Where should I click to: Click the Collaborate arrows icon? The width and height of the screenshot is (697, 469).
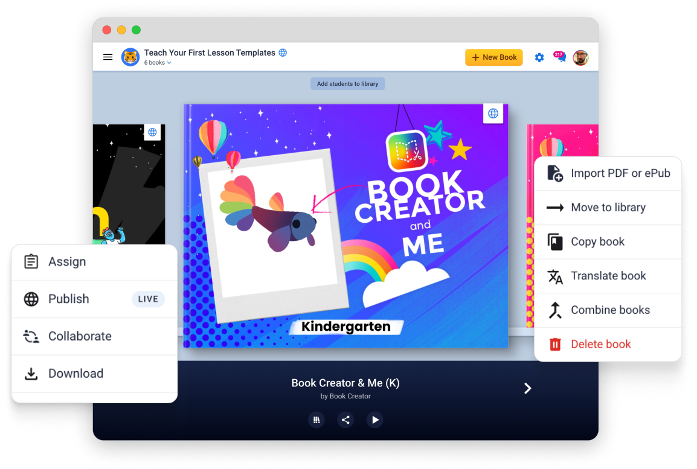[31, 336]
